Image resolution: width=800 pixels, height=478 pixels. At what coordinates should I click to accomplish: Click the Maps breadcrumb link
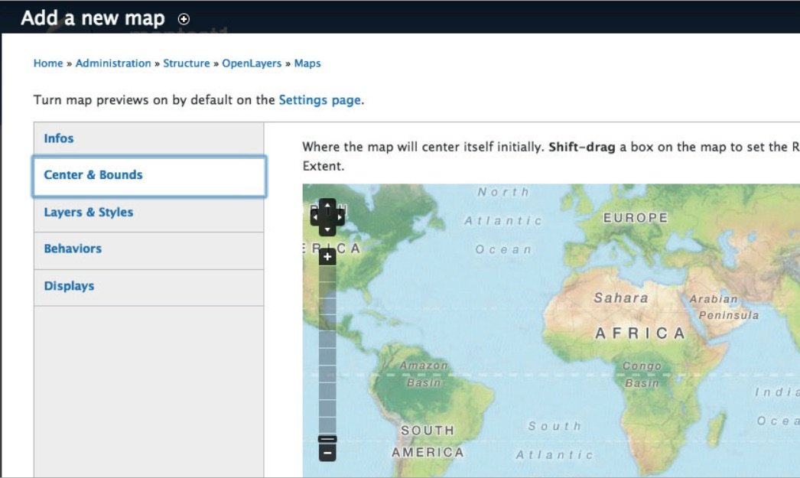tap(307, 63)
